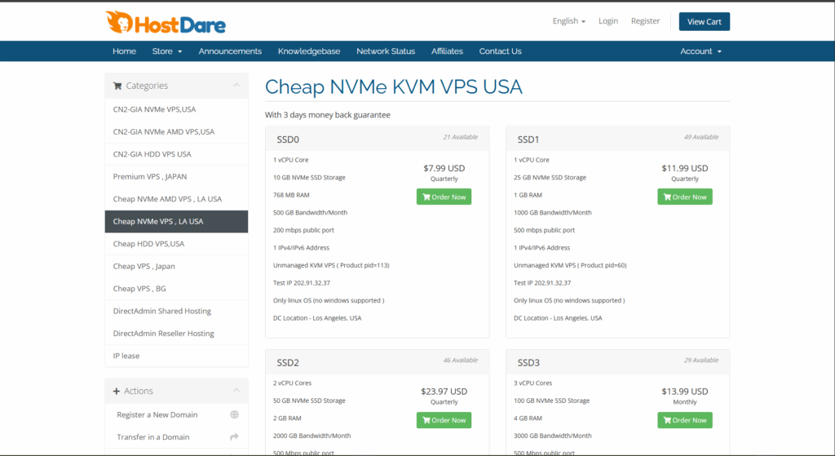
Task: Open Announcements page
Action: [x=230, y=51]
